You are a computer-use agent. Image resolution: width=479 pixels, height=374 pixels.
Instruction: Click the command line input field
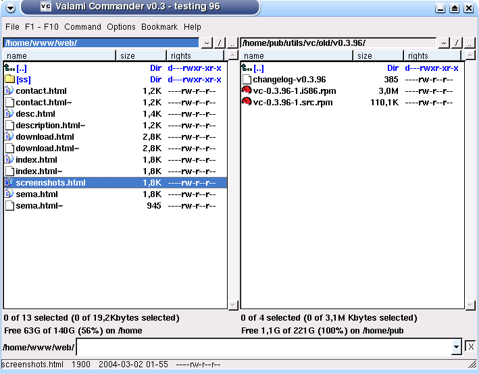(263, 347)
